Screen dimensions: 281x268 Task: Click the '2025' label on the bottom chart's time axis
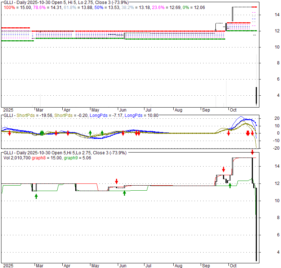8,266
